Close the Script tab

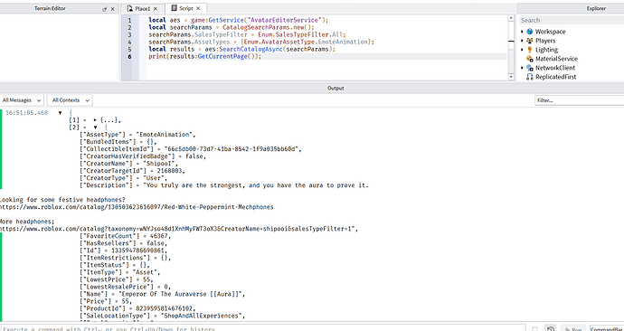199,9
